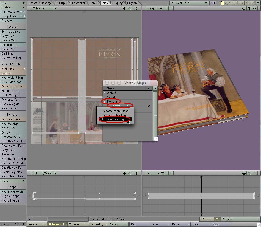Open the (base) vertex map dropdown
The width and height of the screenshot is (261, 227).
[241, 219]
